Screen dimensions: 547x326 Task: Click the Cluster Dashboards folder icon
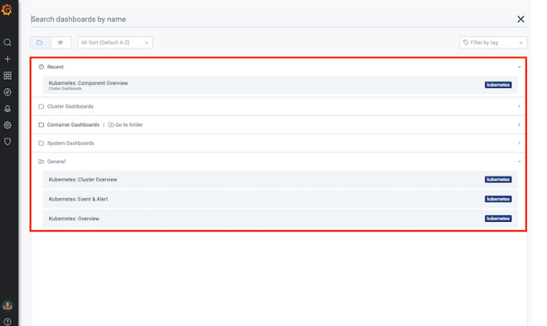tap(41, 106)
